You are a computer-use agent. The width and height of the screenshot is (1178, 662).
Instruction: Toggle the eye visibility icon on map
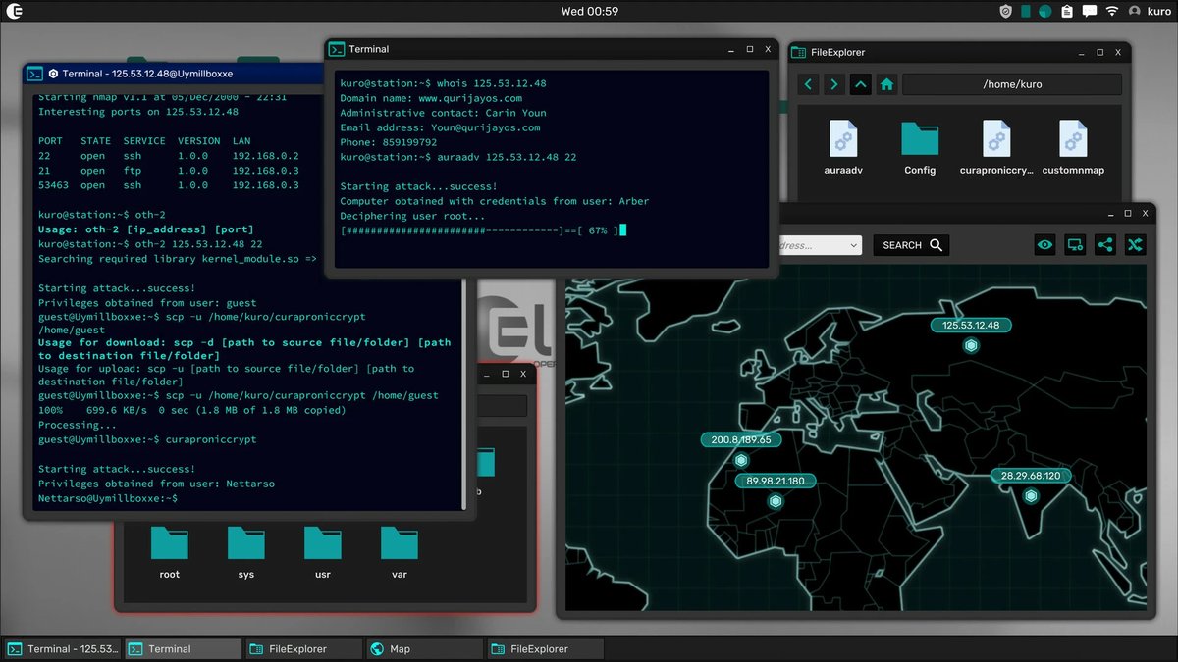[x=1044, y=245]
